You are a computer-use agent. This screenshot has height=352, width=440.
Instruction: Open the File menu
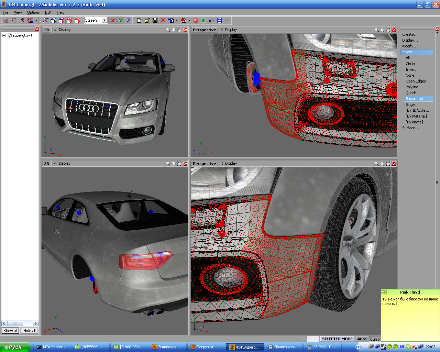5,12
